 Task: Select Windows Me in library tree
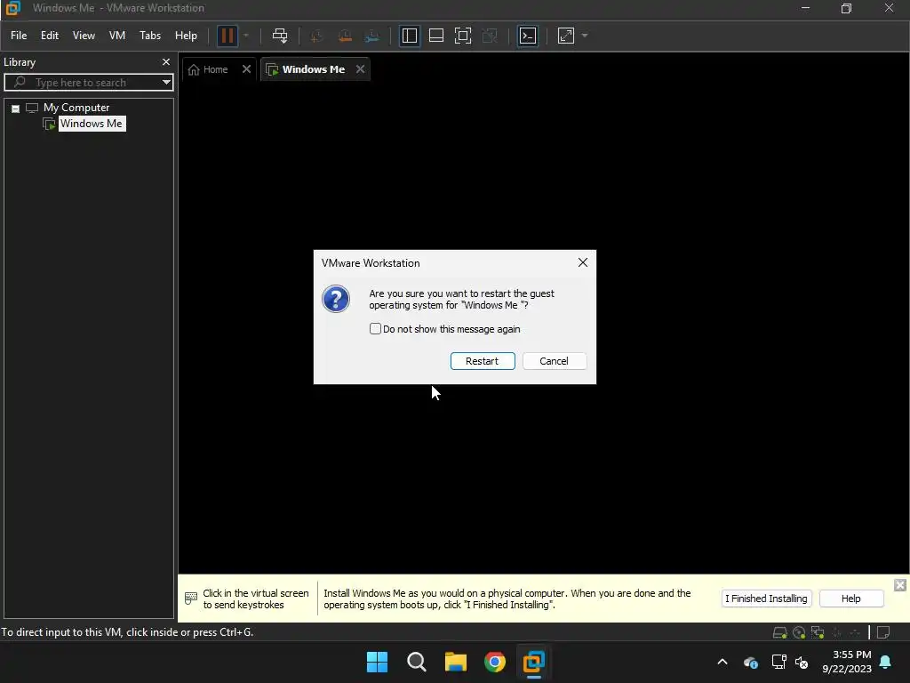coord(92,124)
